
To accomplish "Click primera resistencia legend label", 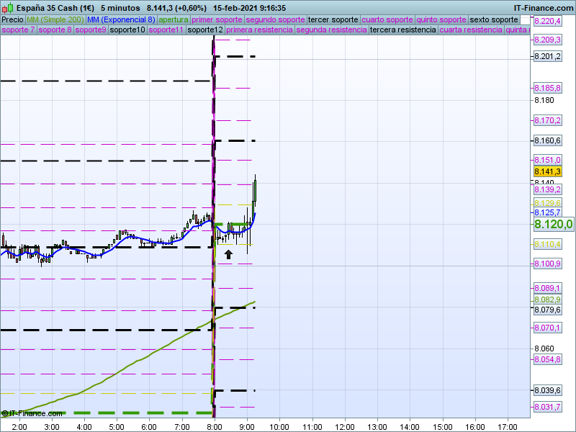I will pyautogui.click(x=259, y=30).
